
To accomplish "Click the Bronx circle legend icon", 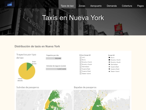I will click(109, 58).
